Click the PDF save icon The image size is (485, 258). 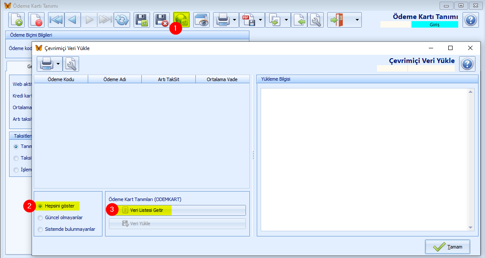click(x=249, y=20)
